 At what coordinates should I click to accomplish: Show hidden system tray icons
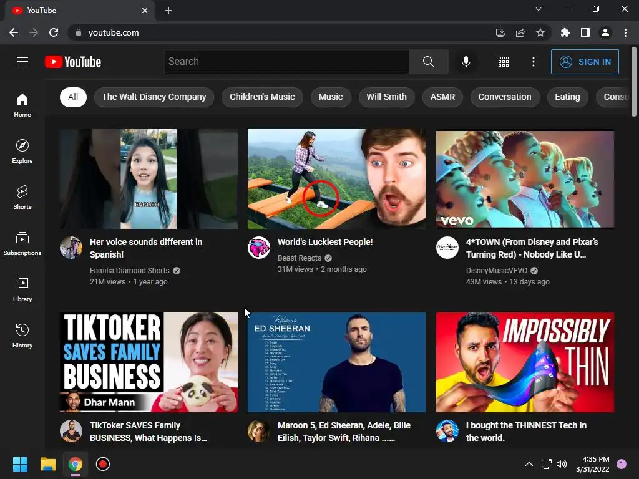pos(529,464)
